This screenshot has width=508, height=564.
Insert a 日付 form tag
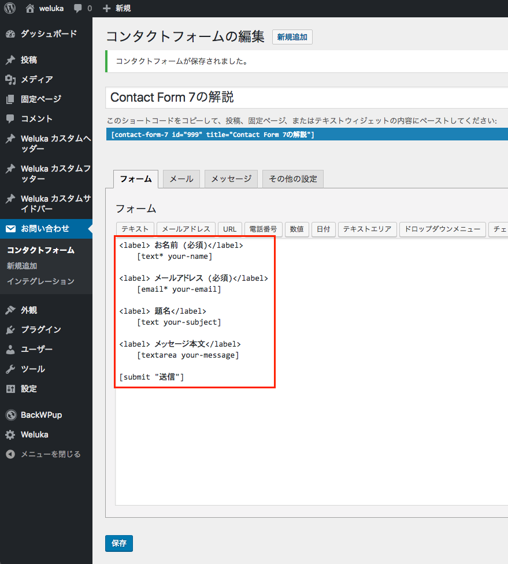coord(324,229)
